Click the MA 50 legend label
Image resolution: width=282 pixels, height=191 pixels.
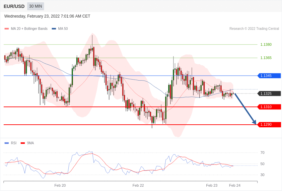[x=63, y=29]
